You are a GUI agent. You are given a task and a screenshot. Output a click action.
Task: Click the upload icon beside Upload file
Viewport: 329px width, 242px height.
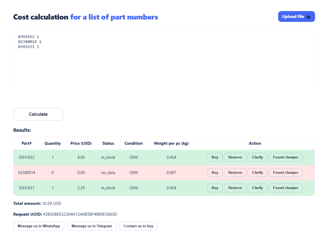[x=308, y=17]
